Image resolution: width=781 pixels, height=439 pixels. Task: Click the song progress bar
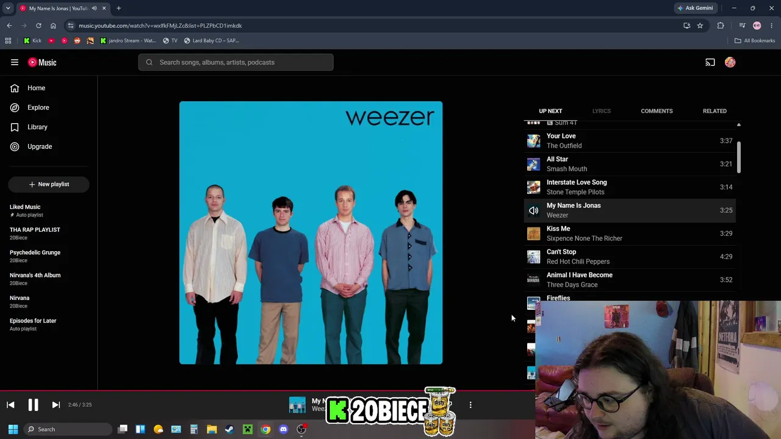(x=268, y=391)
